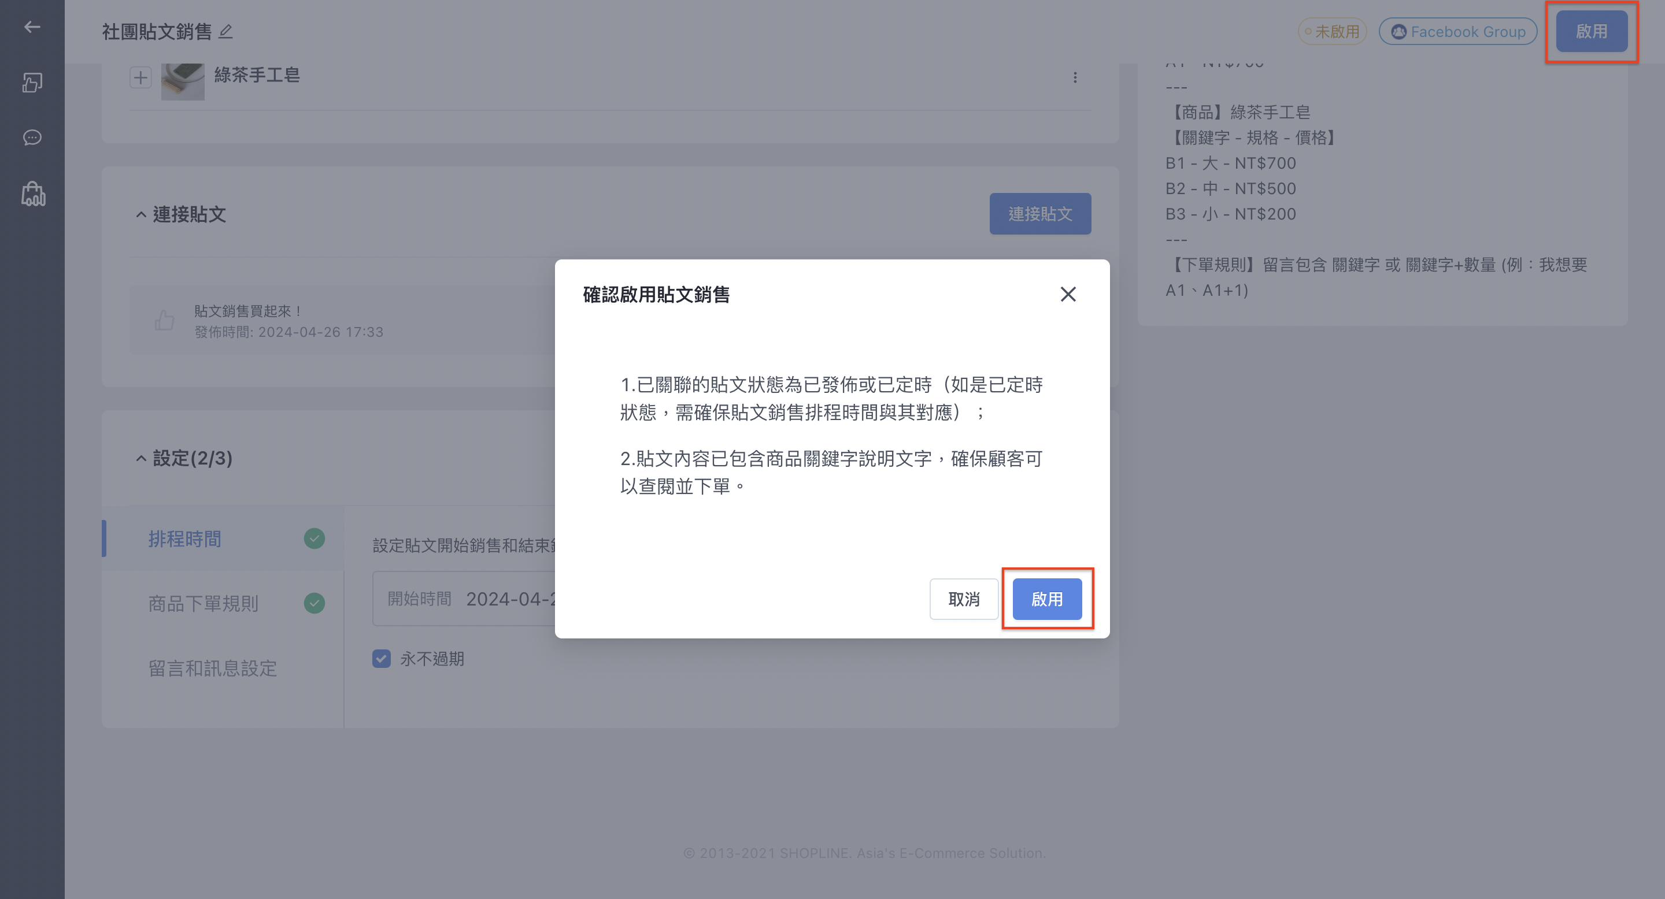Screen dimensions: 1665x899
Task: Click the Facebook Group badge
Action: [x=1457, y=31]
